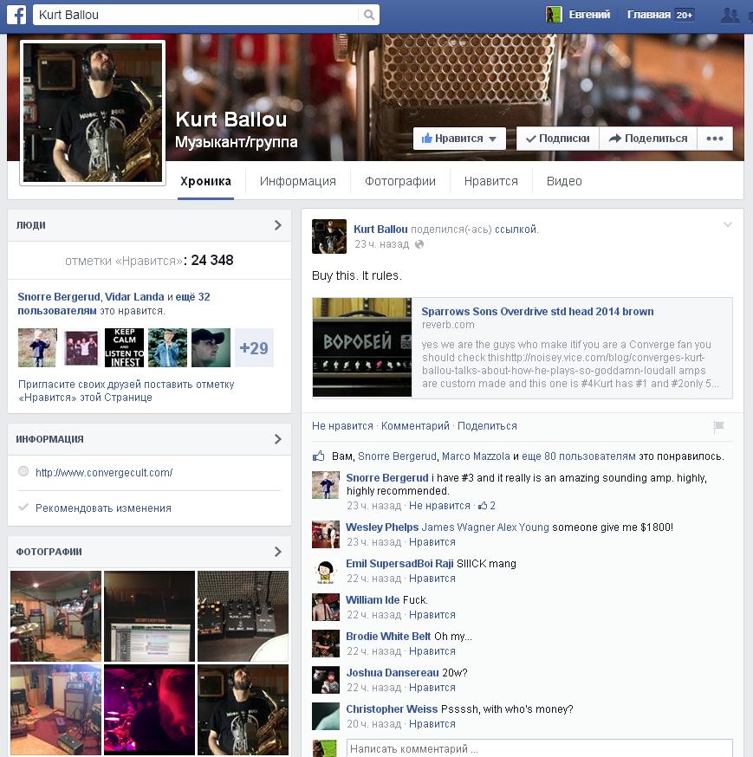Viewport: 753px width, 757px height.
Task: Click the flag icon on the post
Action: pos(717,426)
